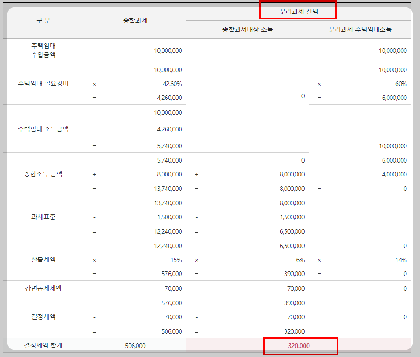Image resolution: width=420 pixels, height=357 pixels.
Task: Click the 종합소득 금액 row label
Action: [x=43, y=174]
